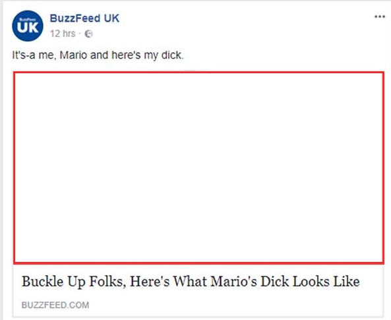The image size is (391, 320).
Task: Click the globe public-audience icon
Action: click(x=88, y=34)
